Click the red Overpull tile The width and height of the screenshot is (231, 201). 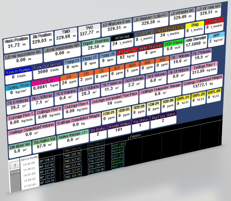(x=214, y=25)
